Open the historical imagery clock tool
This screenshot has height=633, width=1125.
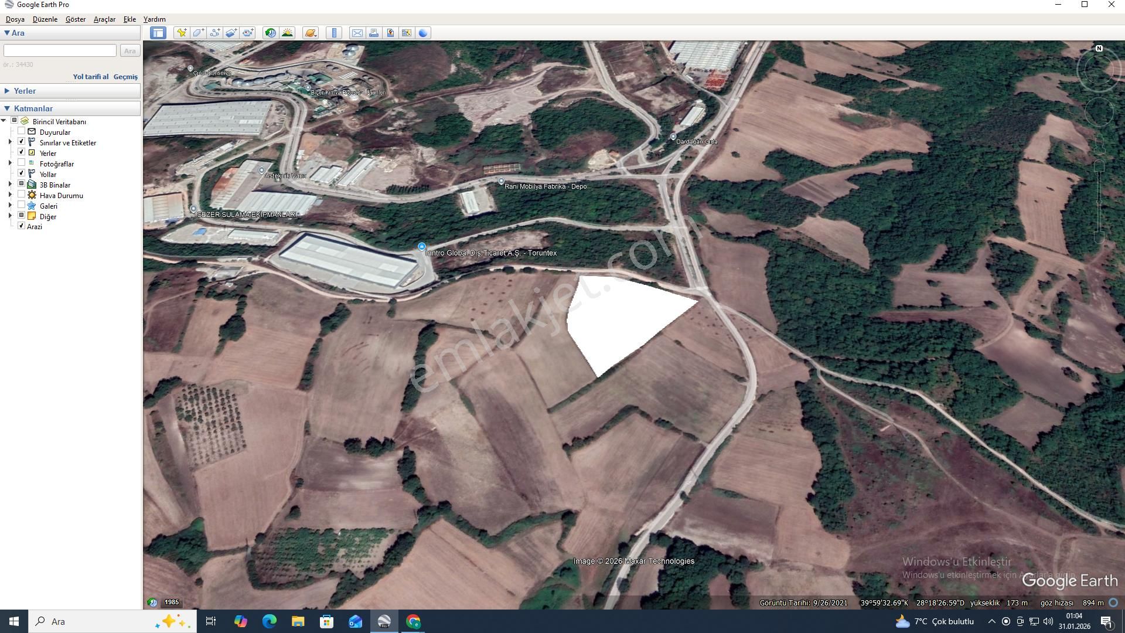[x=270, y=33]
